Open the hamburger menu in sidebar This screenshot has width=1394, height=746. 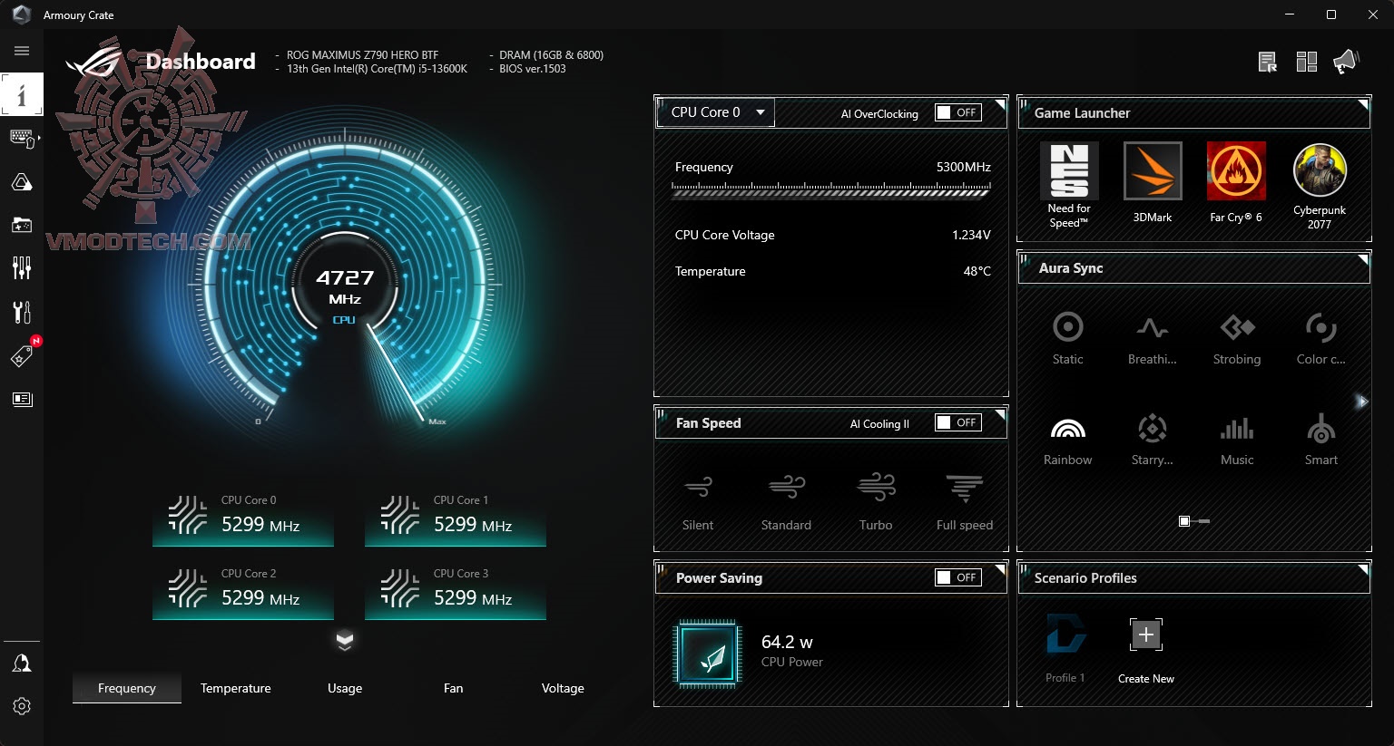(x=22, y=51)
